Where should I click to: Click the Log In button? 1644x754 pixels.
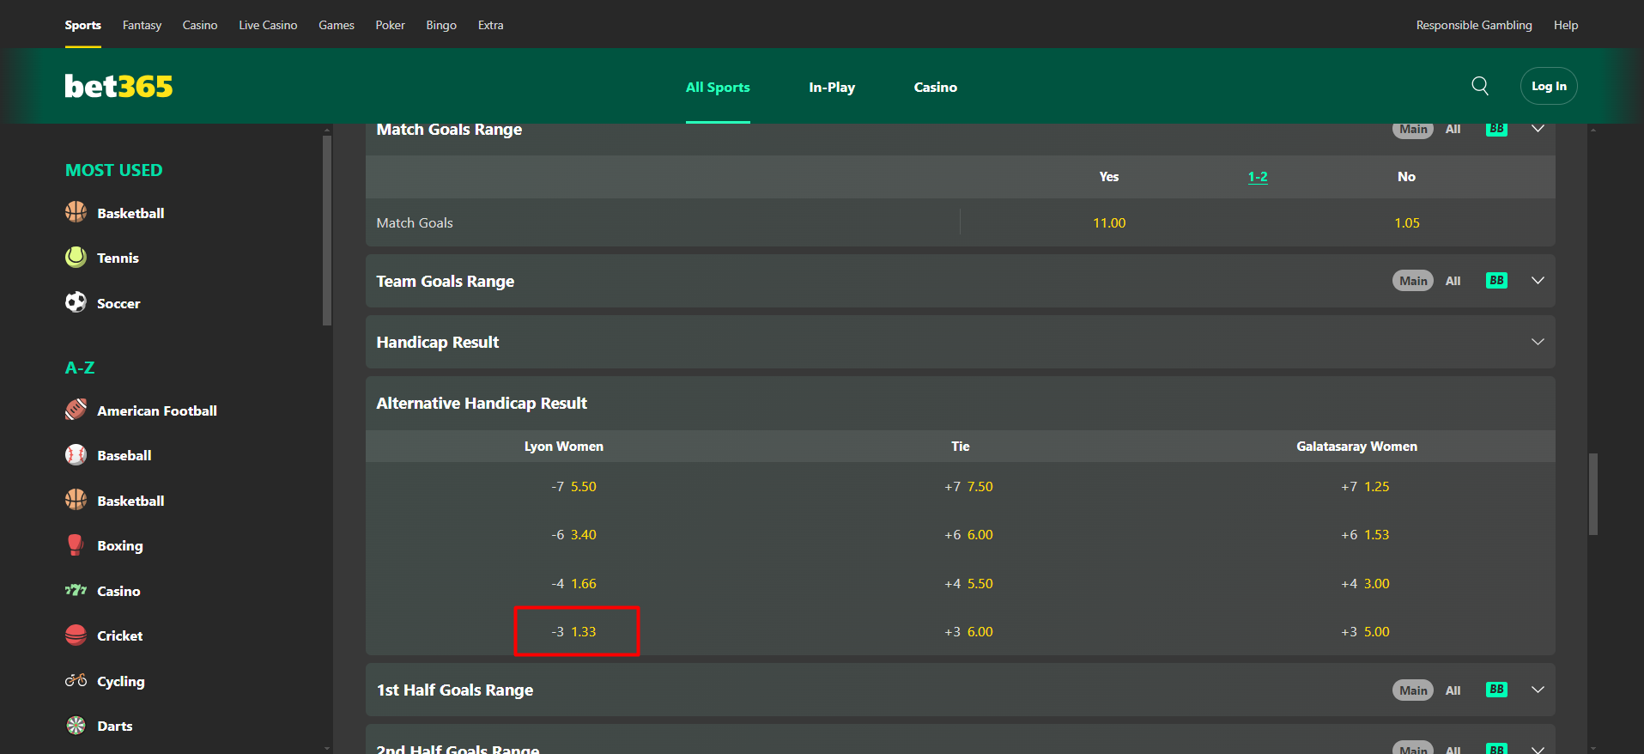(1549, 86)
